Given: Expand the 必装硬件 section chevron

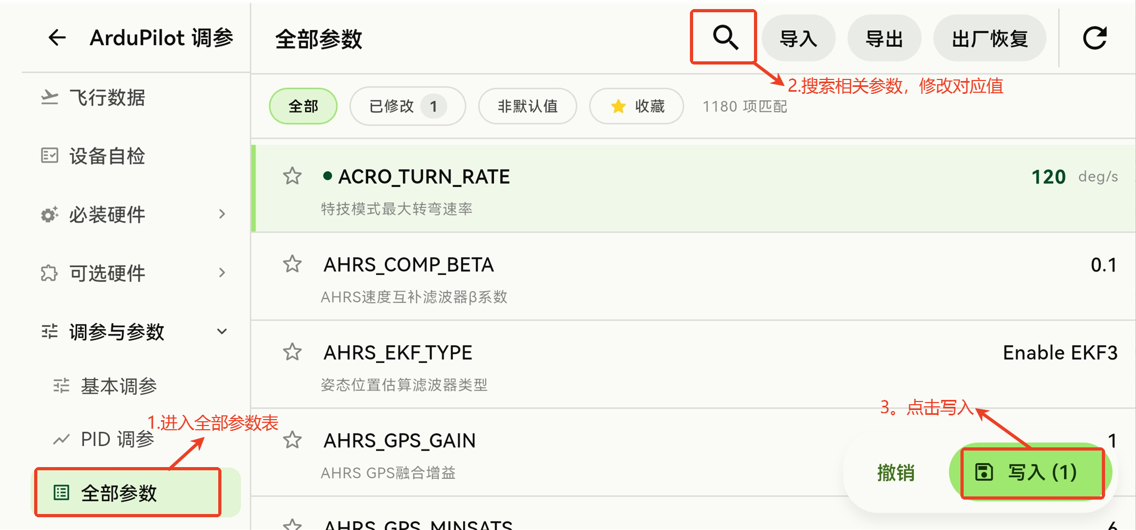Looking at the screenshot, I should click(223, 214).
